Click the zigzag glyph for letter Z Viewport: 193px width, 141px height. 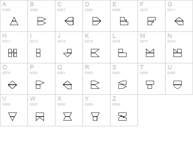pyautogui.click(x=123, y=117)
